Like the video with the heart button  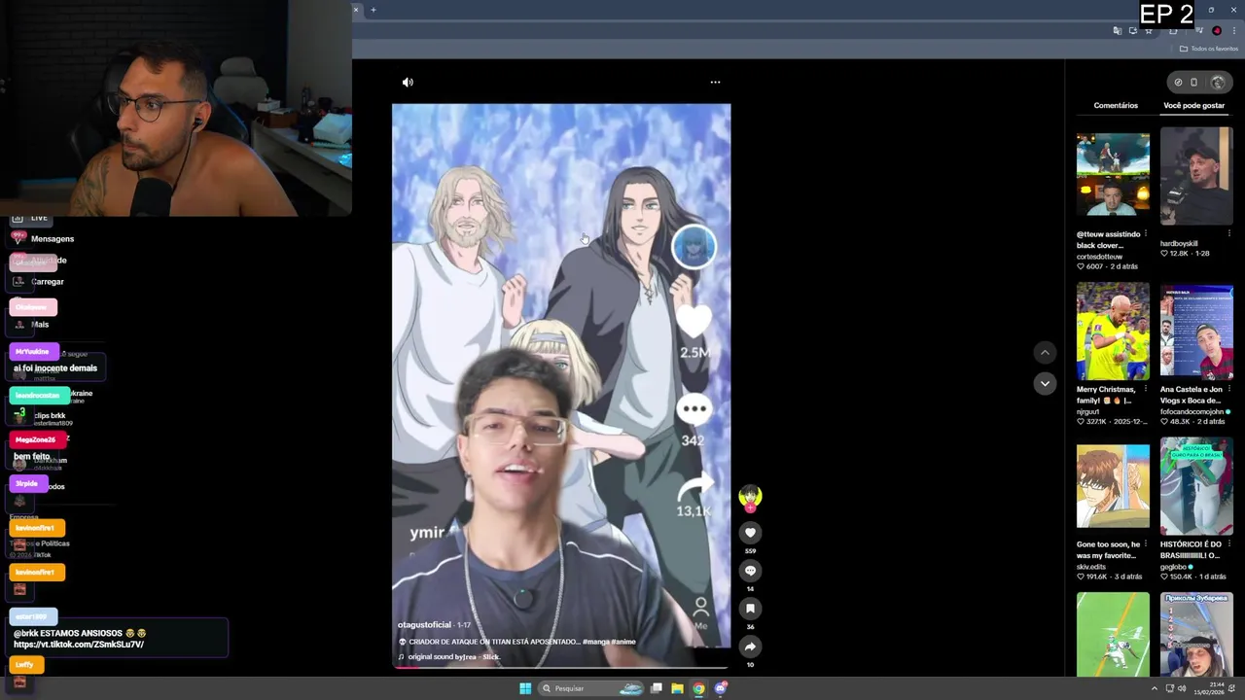pos(750,533)
